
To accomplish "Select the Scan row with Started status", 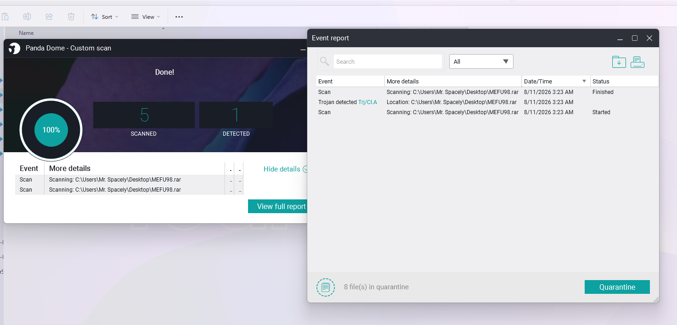I will 487,112.
